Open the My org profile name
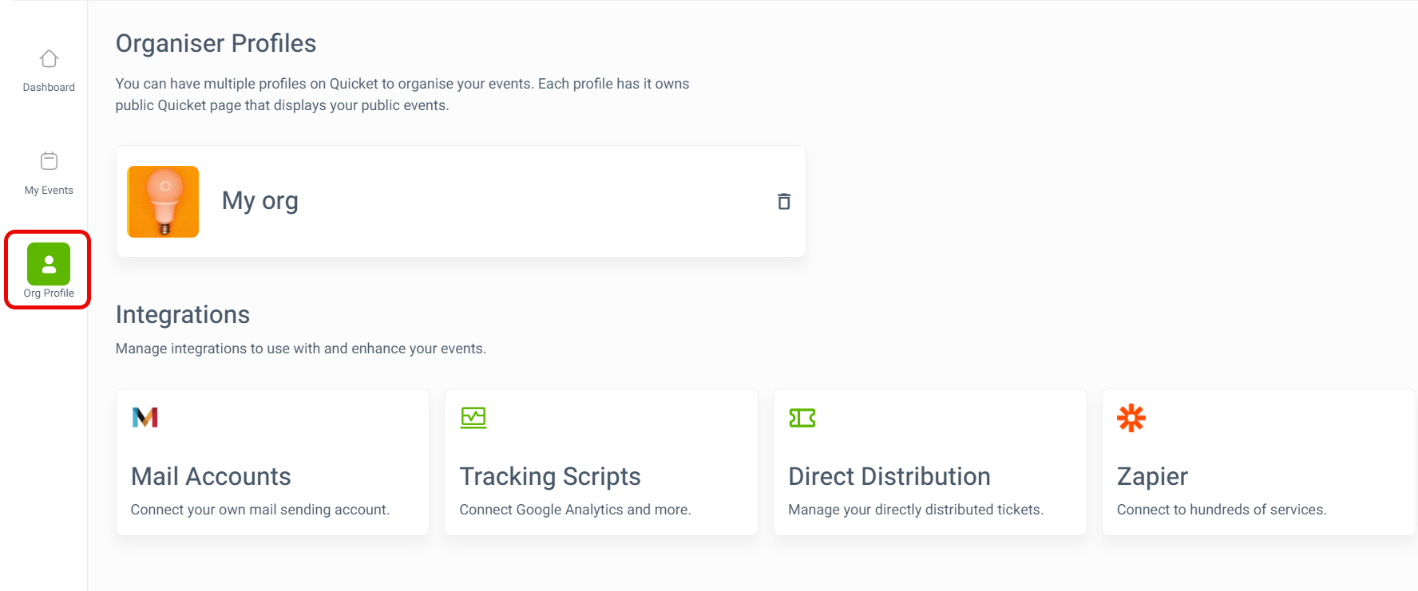 (260, 200)
